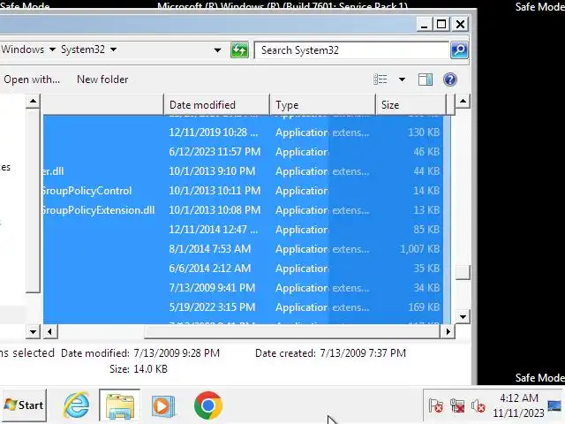Launch Windows Media Player from taskbar

pyautogui.click(x=163, y=405)
